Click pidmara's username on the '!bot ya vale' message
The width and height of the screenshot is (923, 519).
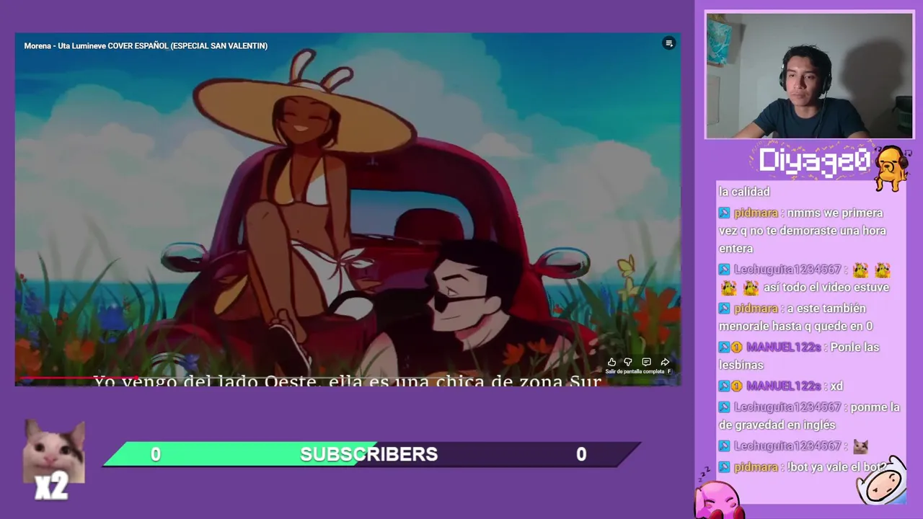coord(756,467)
